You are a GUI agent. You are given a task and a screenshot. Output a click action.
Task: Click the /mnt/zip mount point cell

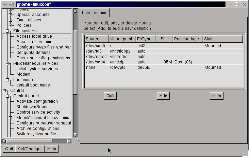click(x=117, y=62)
